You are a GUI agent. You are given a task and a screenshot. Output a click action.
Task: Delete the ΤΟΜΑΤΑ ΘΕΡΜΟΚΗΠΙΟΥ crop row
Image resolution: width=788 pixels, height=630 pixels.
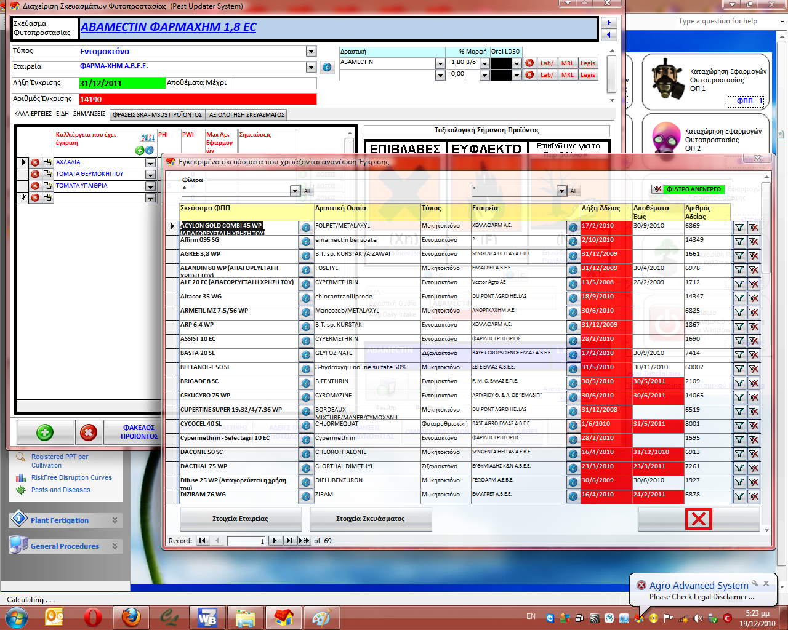point(35,175)
